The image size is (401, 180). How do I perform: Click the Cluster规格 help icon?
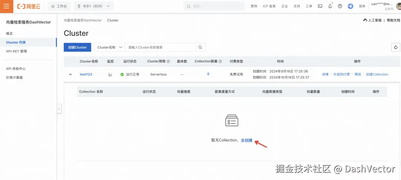tap(168, 61)
